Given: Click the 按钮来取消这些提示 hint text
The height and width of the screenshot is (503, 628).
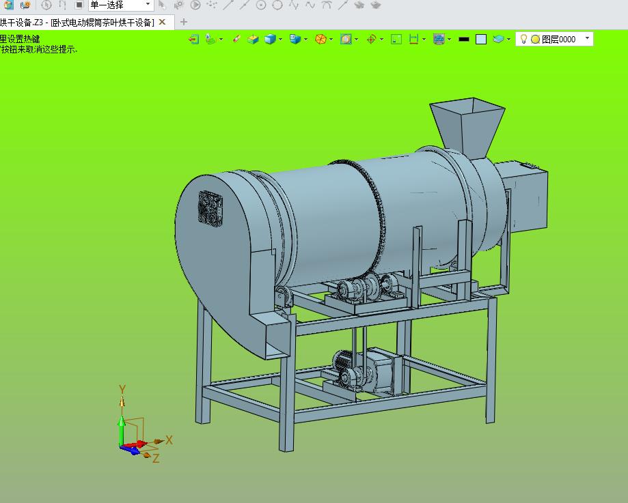Looking at the screenshot, I should tap(38, 50).
